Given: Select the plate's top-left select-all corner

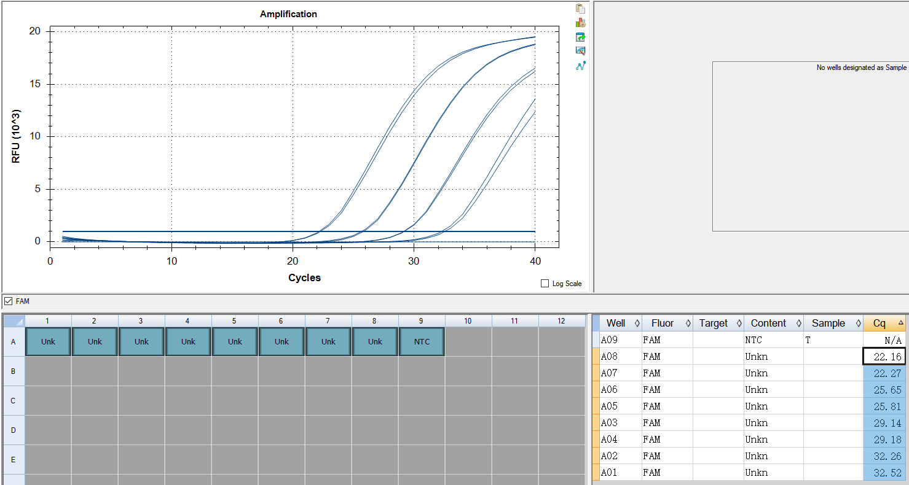Looking at the screenshot, I should pos(14,321).
